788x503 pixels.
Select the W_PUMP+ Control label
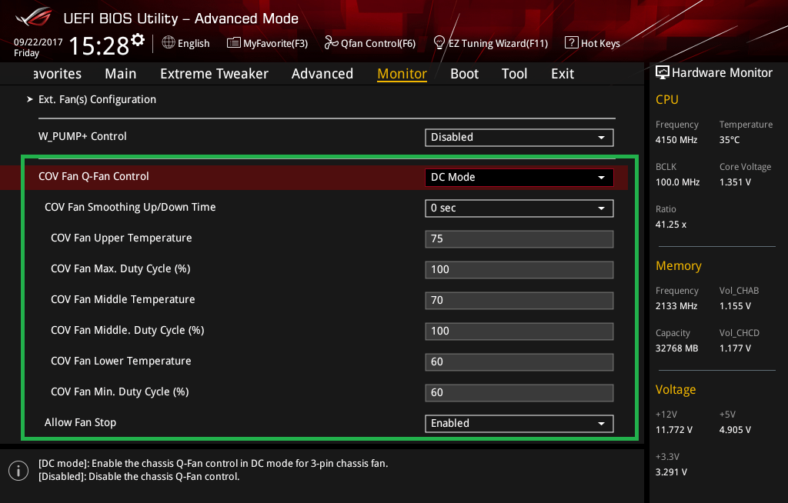[x=82, y=136]
